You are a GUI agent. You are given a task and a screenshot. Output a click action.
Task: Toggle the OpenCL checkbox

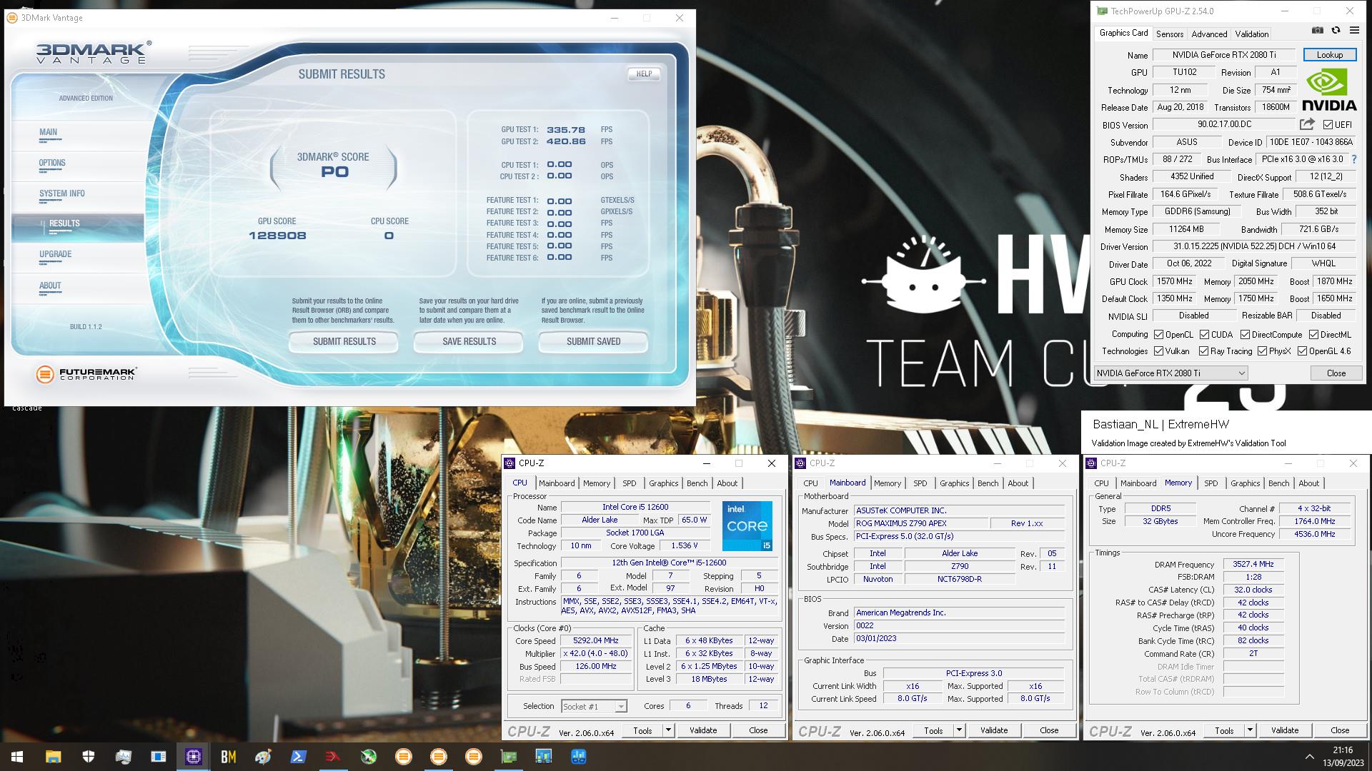point(1158,334)
